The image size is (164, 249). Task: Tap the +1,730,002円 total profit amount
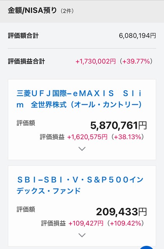click(x=96, y=61)
